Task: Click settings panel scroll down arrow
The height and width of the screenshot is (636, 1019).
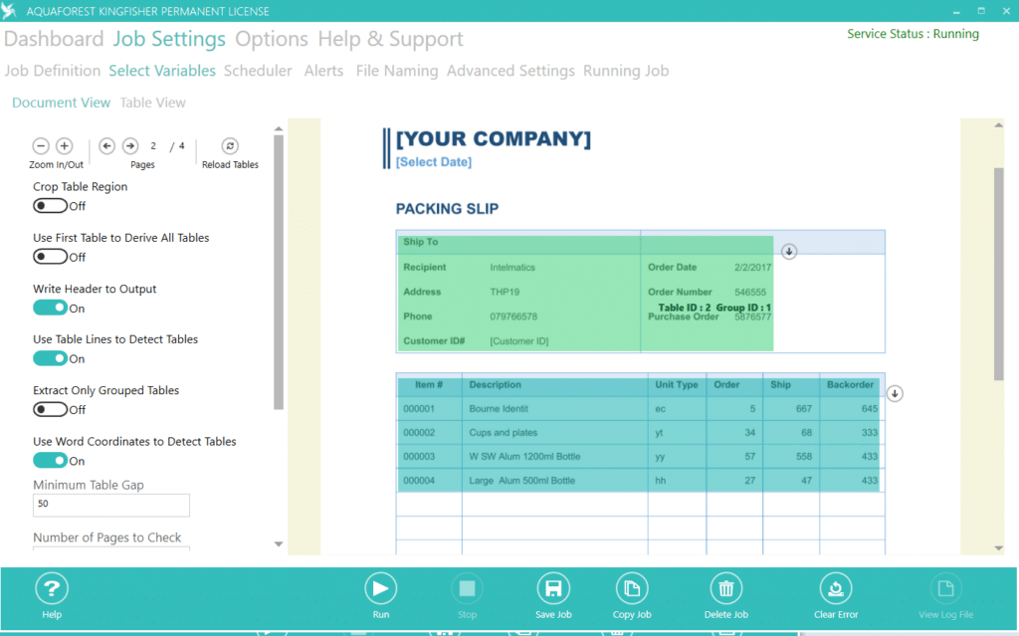Action: [279, 544]
